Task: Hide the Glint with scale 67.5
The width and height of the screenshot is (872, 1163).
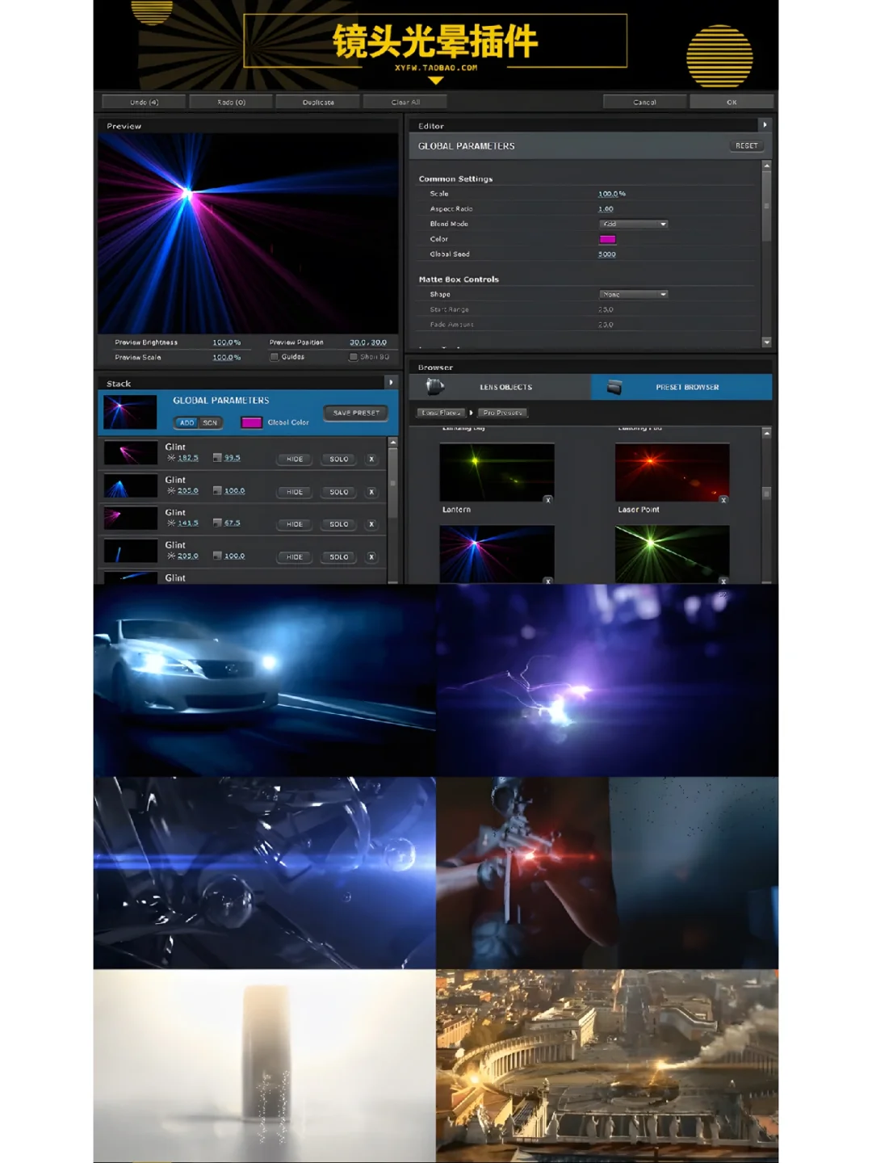Action: pyautogui.click(x=295, y=524)
